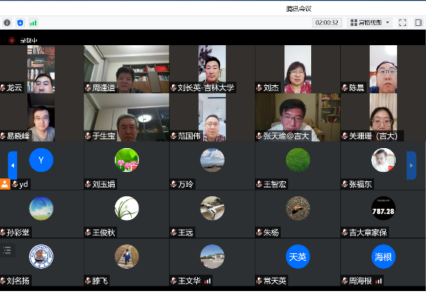Go to previous page with left arrow
The height and width of the screenshot is (294, 426).
coord(13,165)
